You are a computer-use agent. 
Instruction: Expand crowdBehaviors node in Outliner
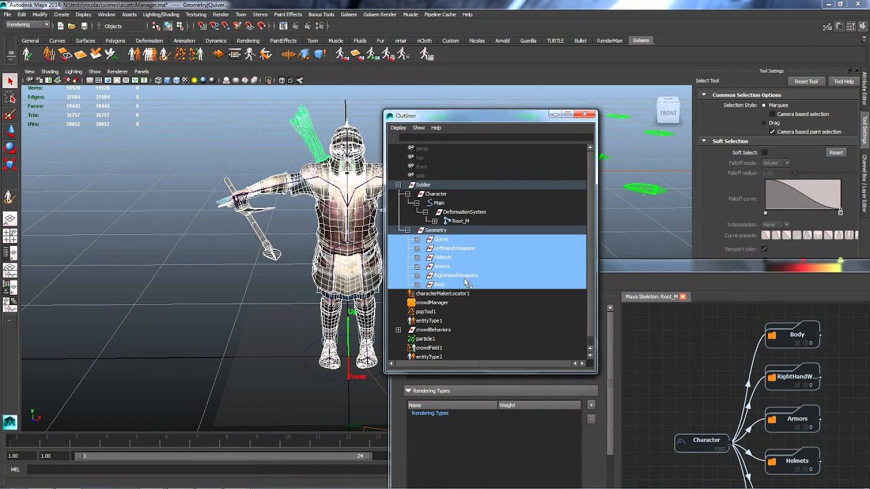[x=398, y=329]
